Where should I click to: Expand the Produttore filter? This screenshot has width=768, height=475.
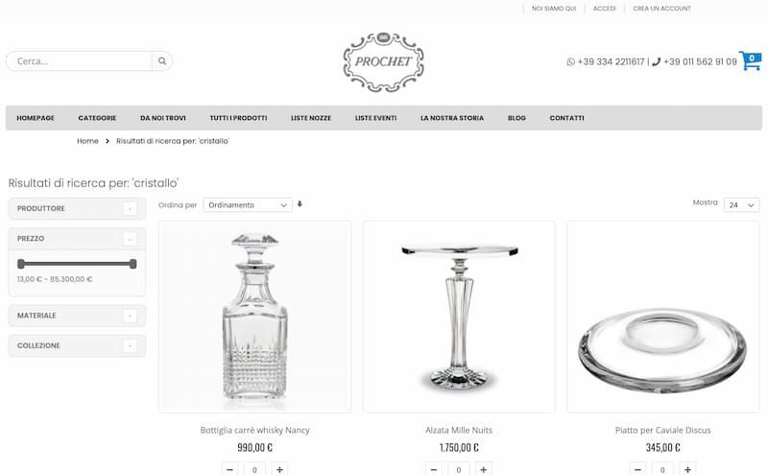[x=130, y=209]
